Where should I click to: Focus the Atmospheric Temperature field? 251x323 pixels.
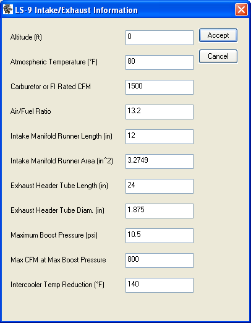(x=160, y=62)
